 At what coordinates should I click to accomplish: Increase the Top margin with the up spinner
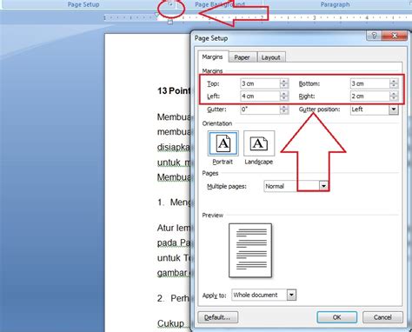click(x=284, y=82)
